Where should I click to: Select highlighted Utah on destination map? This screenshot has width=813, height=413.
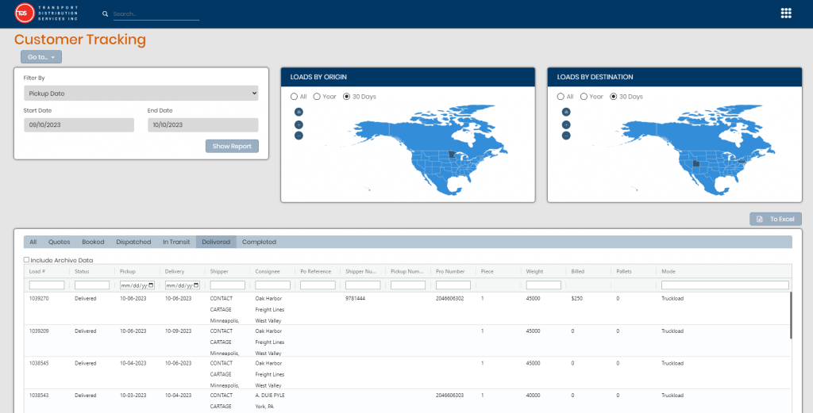[x=695, y=163]
